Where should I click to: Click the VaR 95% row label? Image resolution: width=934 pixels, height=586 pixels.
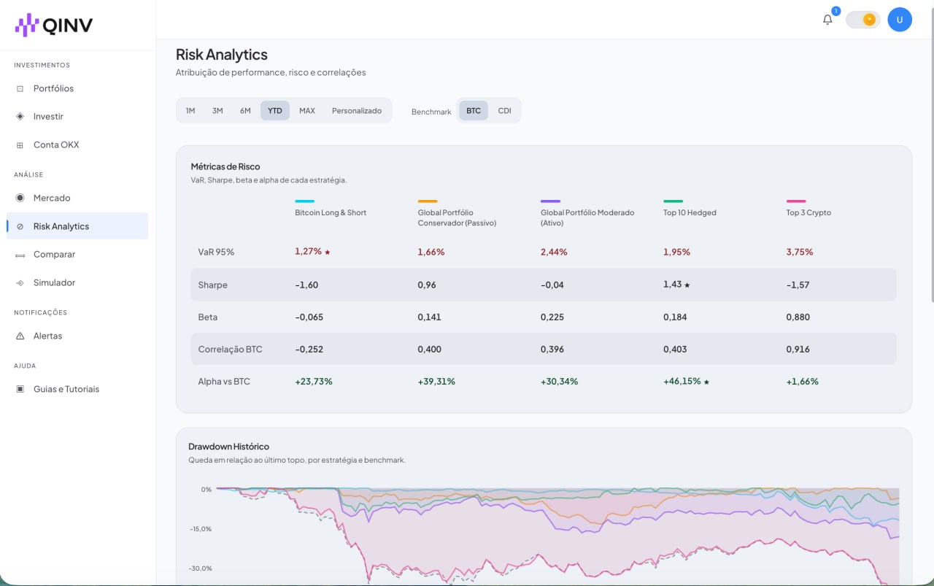pyautogui.click(x=216, y=252)
